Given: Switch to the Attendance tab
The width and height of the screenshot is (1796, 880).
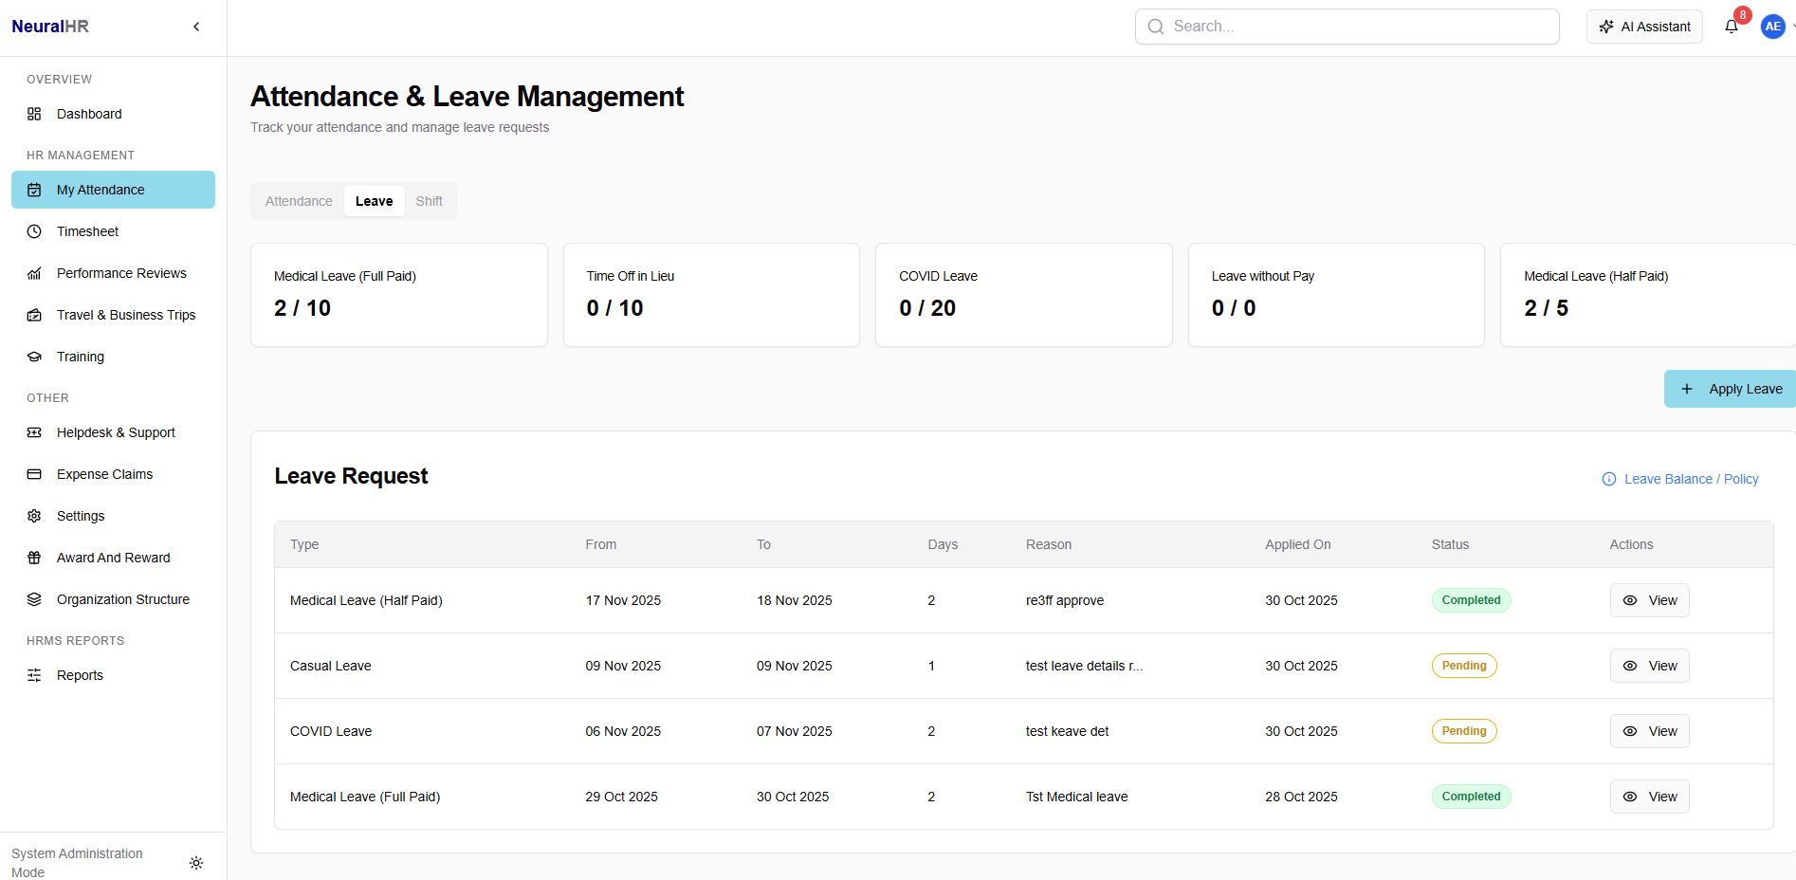Looking at the screenshot, I should click(299, 201).
